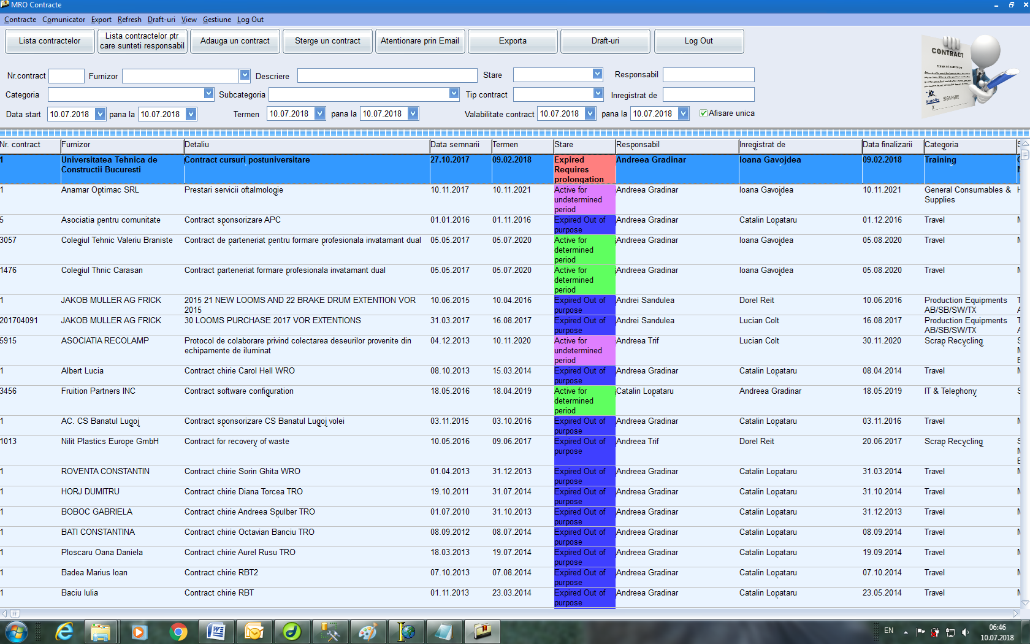The height and width of the screenshot is (644, 1030).
Task: Open the Data start date picker
Action: (x=100, y=114)
